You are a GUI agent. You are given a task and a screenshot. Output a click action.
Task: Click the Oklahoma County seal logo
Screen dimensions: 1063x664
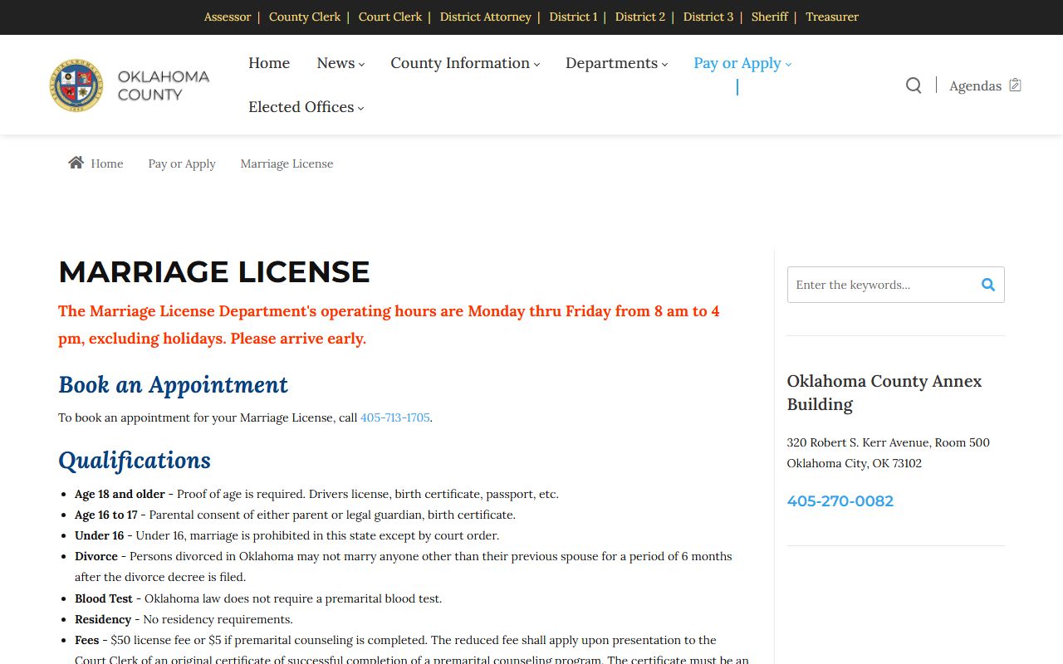(76, 85)
